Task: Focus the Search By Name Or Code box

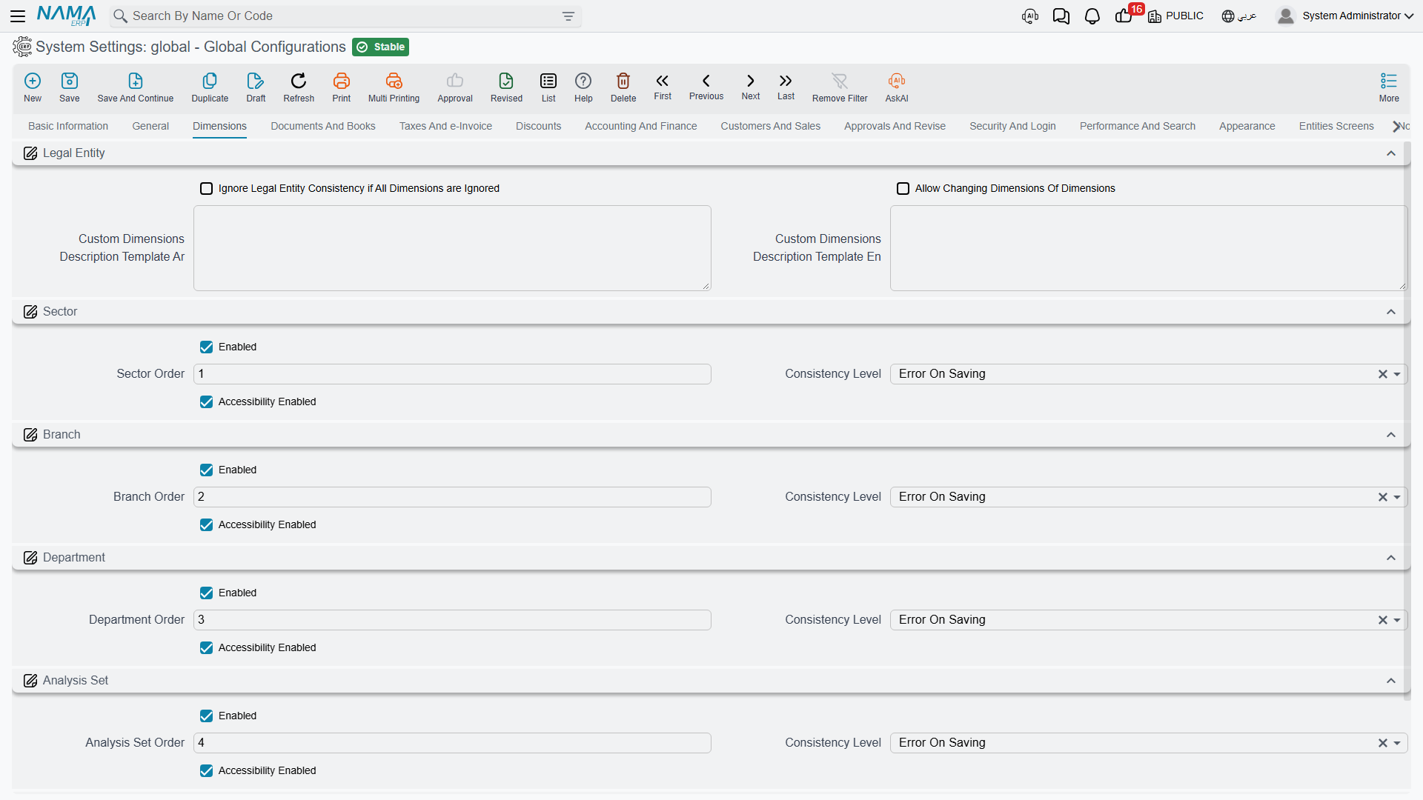Action: (345, 16)
